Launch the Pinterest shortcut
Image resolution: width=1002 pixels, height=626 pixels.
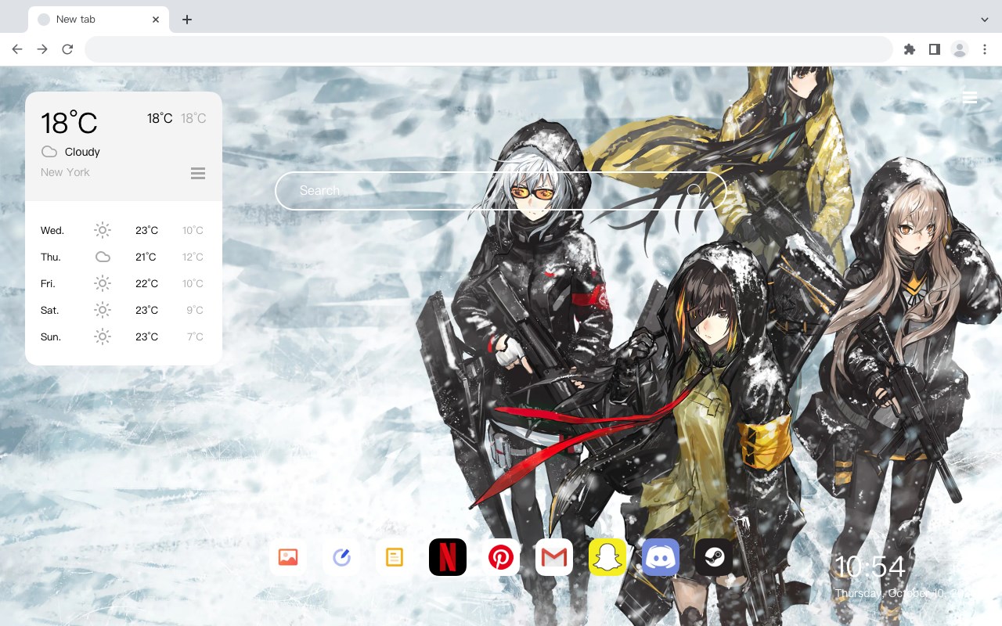(x=501, y=557)
